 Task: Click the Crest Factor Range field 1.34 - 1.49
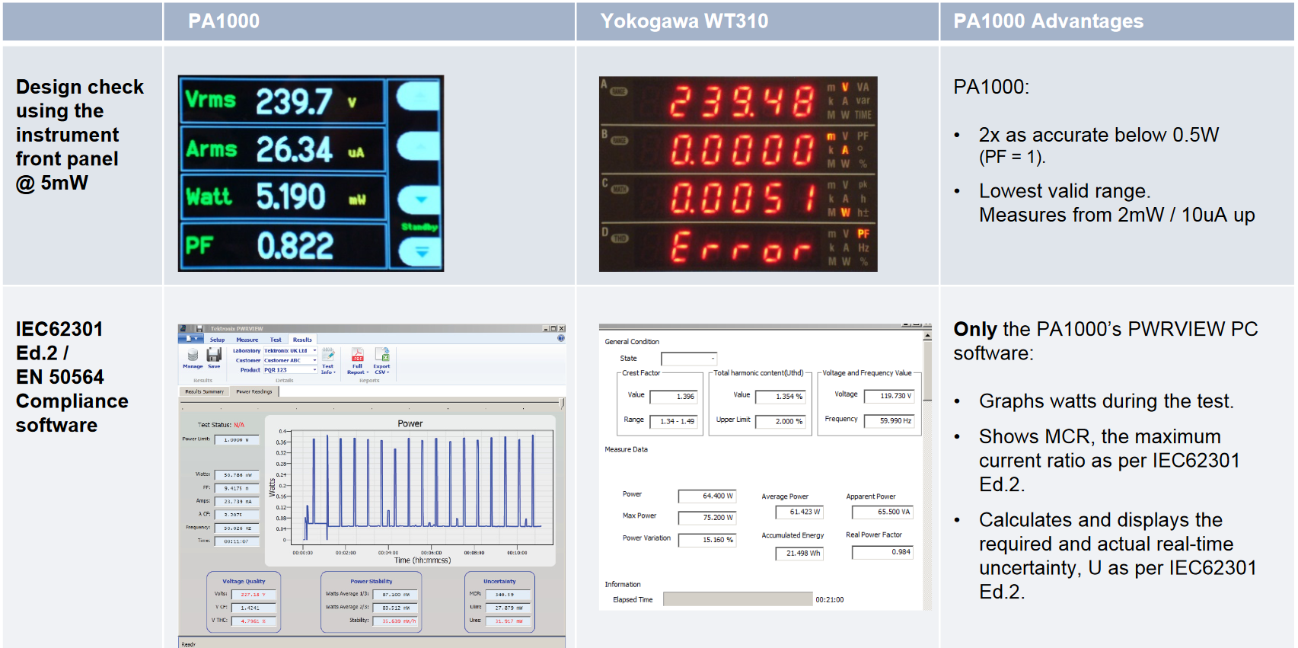click(x=673, y=421)
